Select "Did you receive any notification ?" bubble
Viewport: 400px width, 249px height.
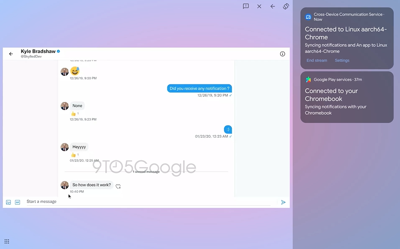pyautogui.click(x=199, y=89)
